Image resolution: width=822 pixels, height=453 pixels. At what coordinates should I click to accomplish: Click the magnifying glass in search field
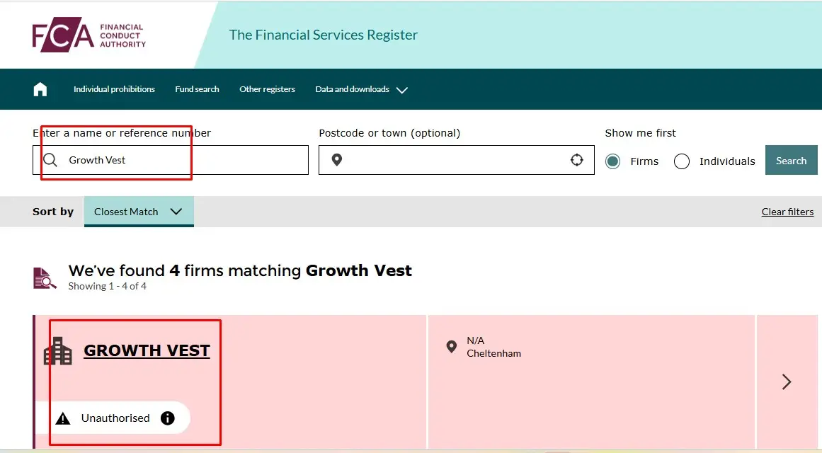coord(50,160)
